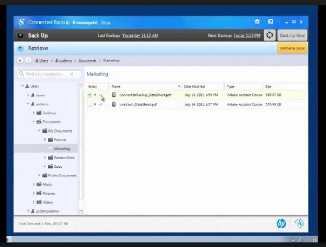Image resolution: width=326 pixels, height=247 pixels.
Task: Click the Select column header
Action: pos(97,86)
